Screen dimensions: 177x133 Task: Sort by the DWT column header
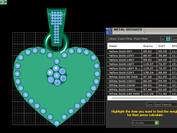point(163,46)
